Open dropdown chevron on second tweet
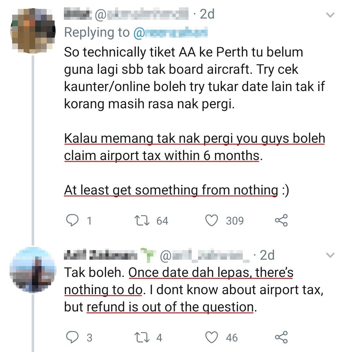This screenshot has width=345, height=352. click(330, 255)
